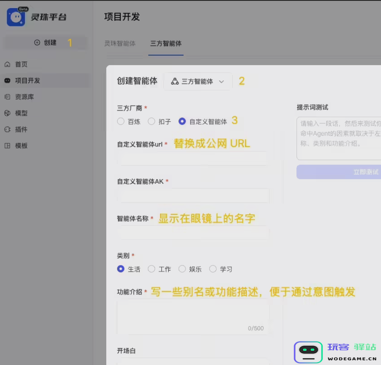Click the 首页 home icon in sidebar

7,64
